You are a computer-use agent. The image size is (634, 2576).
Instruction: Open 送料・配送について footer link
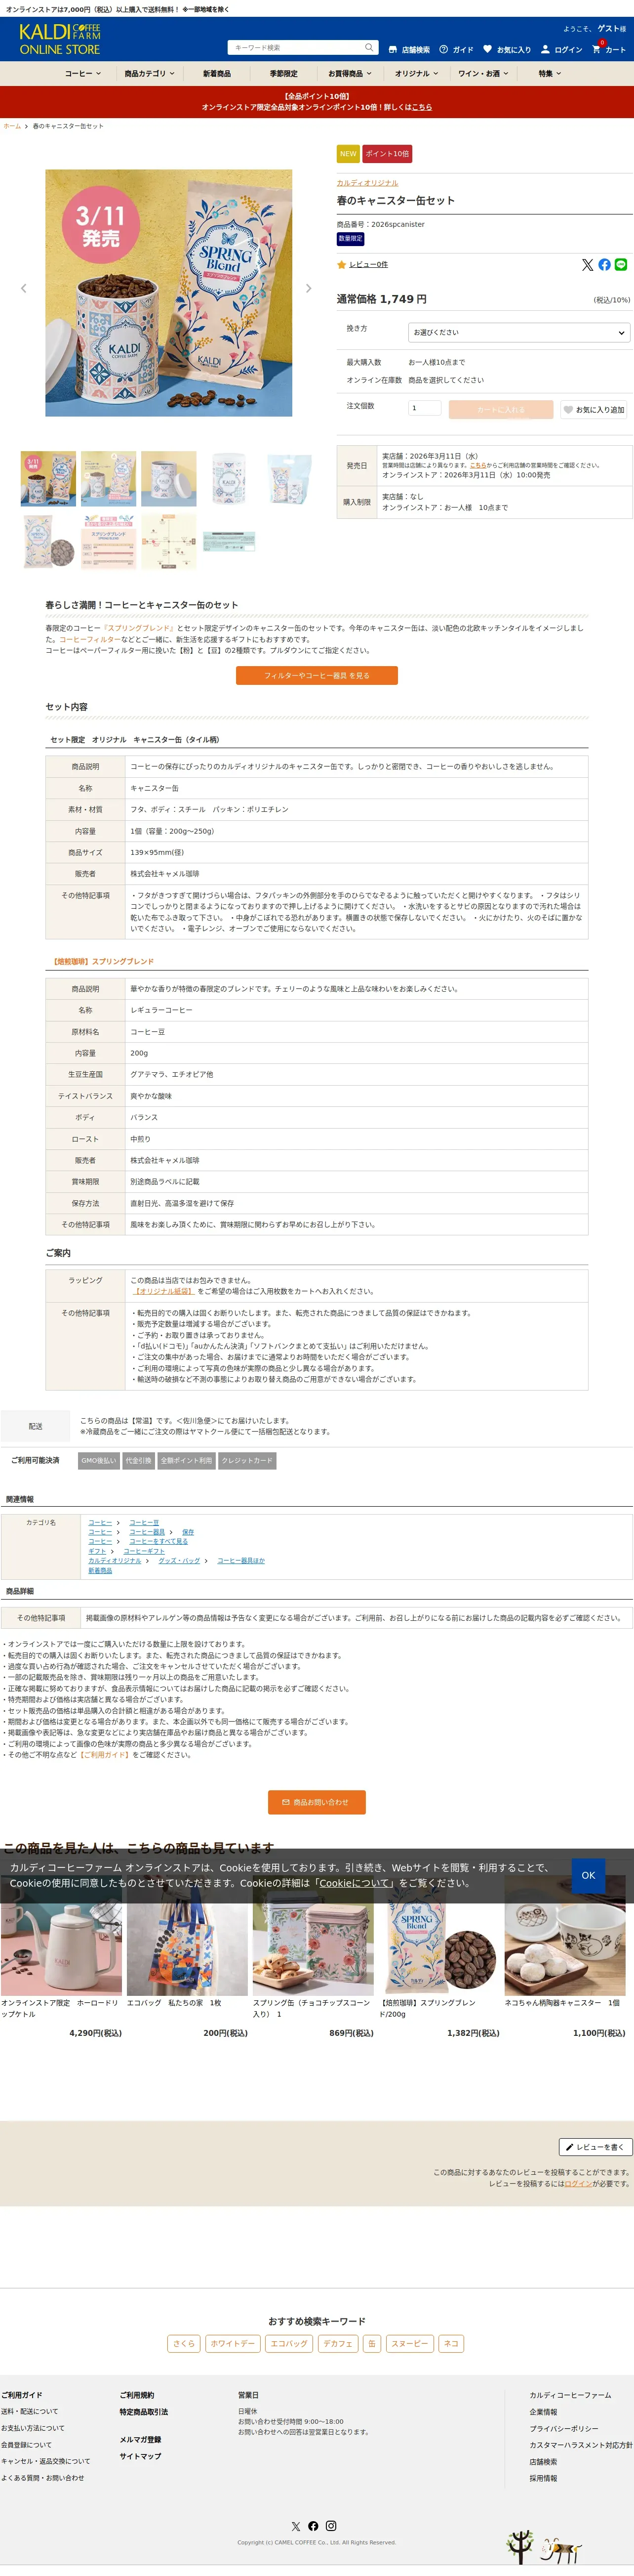coord(30,2411)
